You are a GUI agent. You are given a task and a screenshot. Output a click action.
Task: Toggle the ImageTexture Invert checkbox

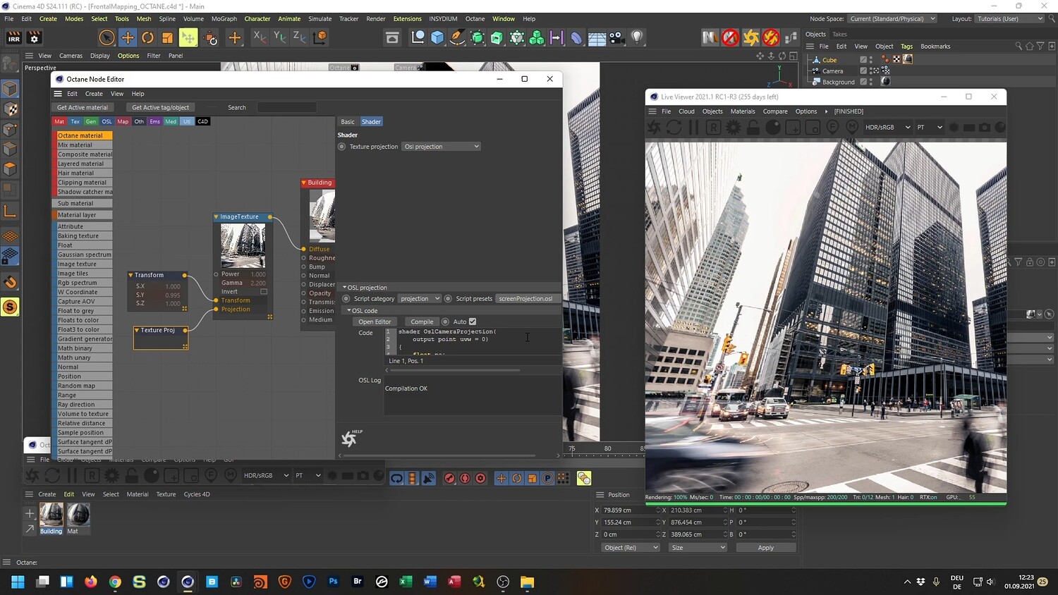click(264, 292)
